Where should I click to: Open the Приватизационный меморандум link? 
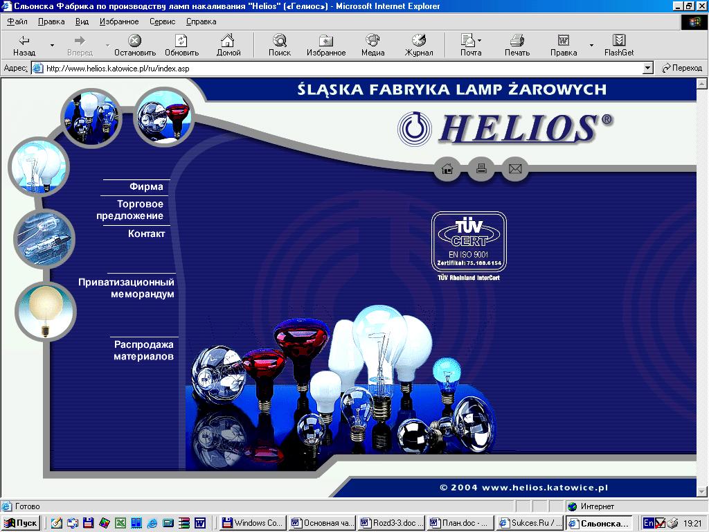(126, 288)
